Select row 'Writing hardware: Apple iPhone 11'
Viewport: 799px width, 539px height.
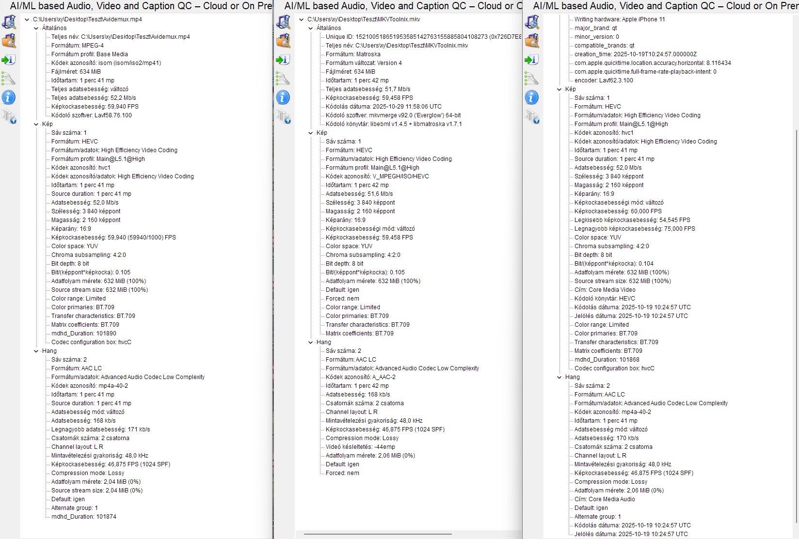[x=620, y=19]
